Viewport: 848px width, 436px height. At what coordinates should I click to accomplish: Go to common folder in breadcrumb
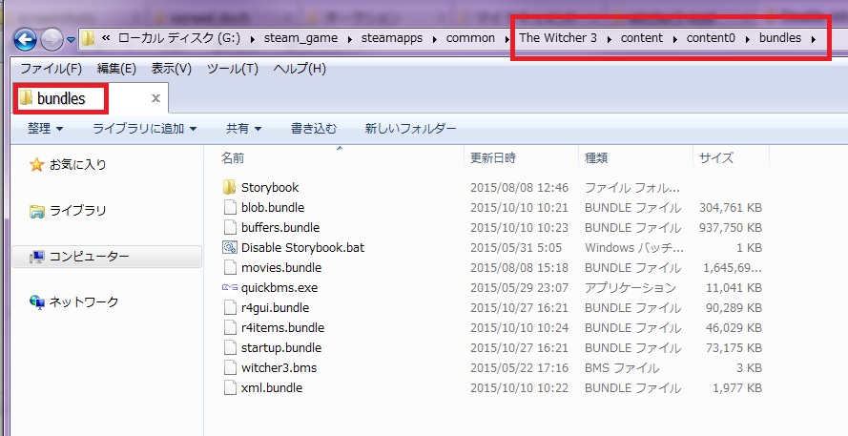tap(470, 38)
